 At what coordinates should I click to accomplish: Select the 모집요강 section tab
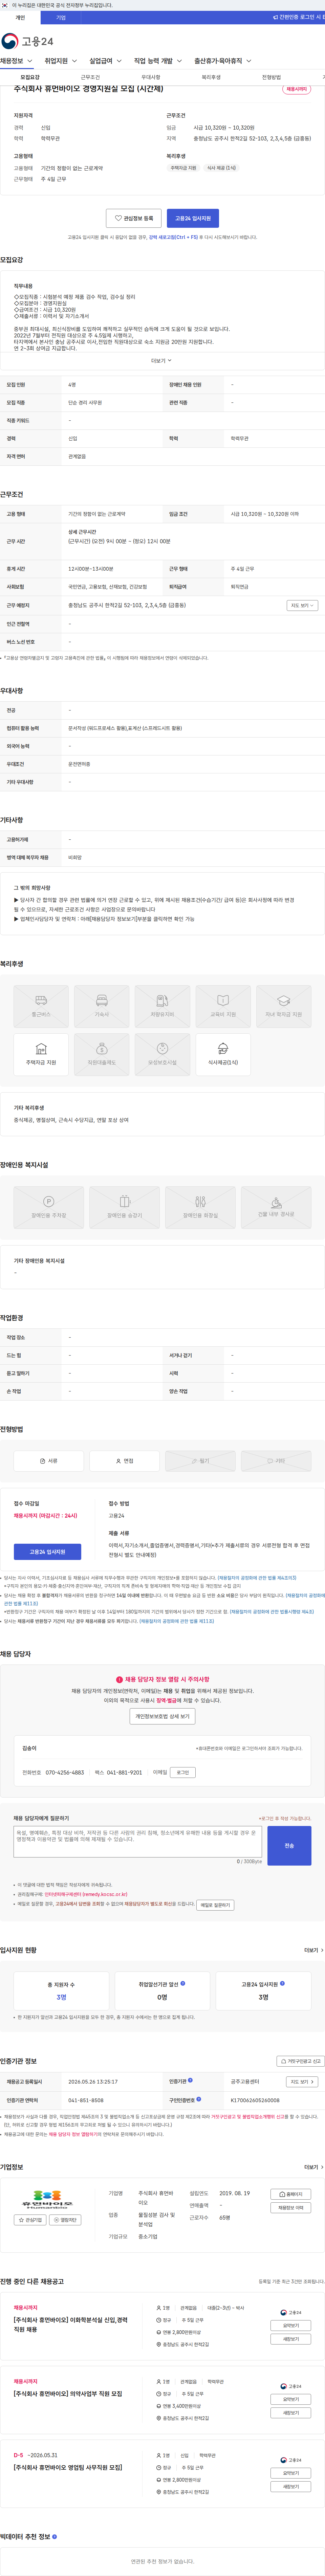pos(30,77)
